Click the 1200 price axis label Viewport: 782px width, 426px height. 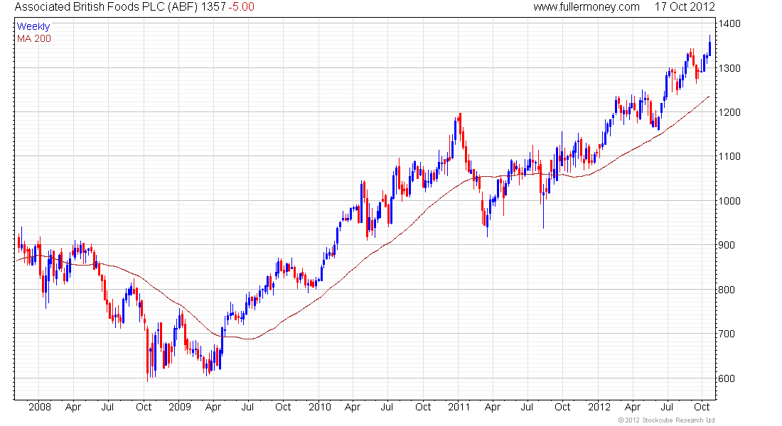[x=729, y=112]
